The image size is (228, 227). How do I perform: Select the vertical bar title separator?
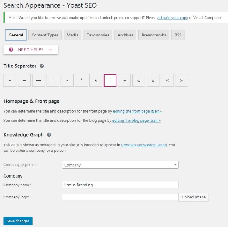110,80
